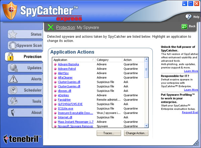Viewport: 201px width, 148px height.
Task: Click the Request Eval link
Action: [190, 112]
